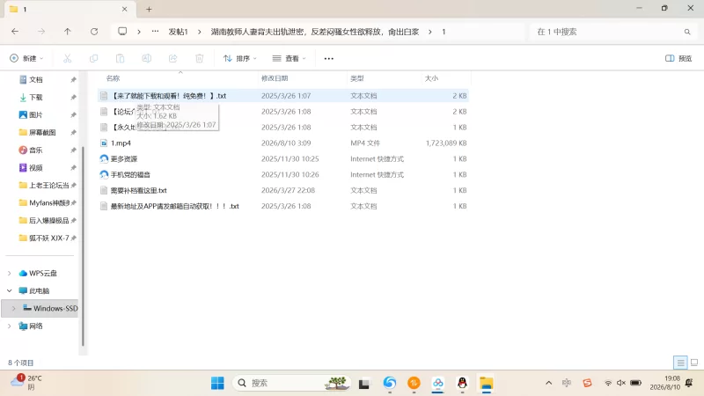Open the notification bell in tray
Screen dimensions: 704x396
click(689, 383)
